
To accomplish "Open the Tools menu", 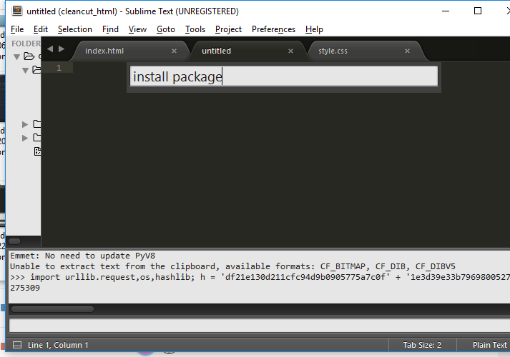I will coord(195,29).
